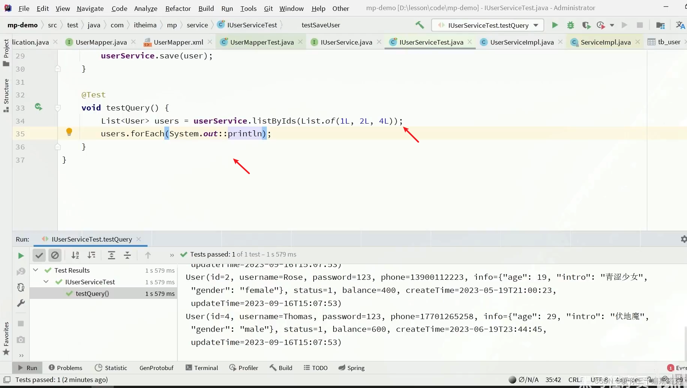Collapse the Test Results tree node
The image size is (687, 388).
36,270
